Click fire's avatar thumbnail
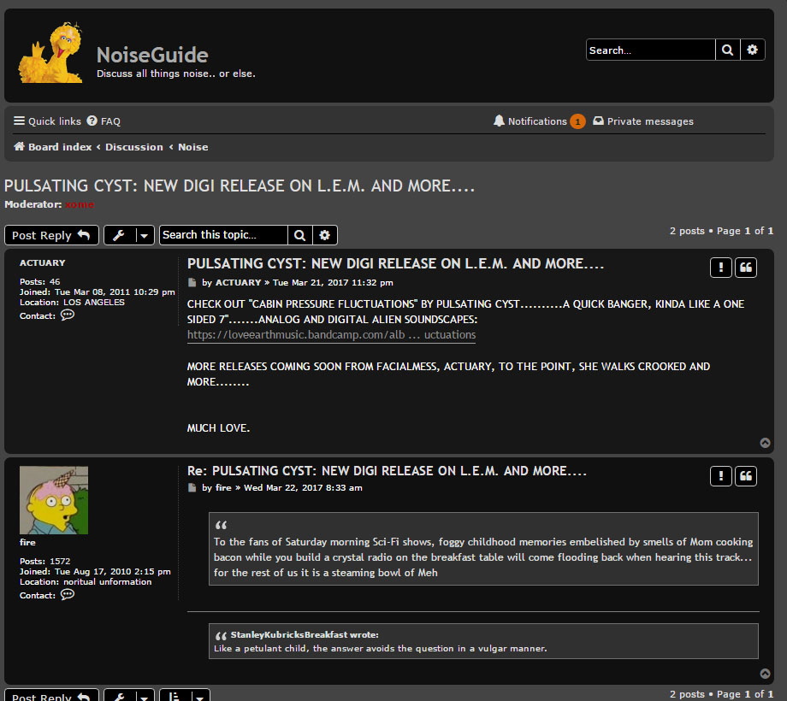Image resolution: width=787 pixels, height=701 pixels. click(x=54, y=500)
